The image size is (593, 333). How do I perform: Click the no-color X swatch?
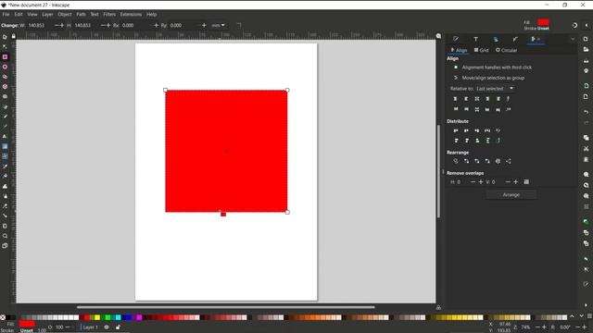(3, 317)
